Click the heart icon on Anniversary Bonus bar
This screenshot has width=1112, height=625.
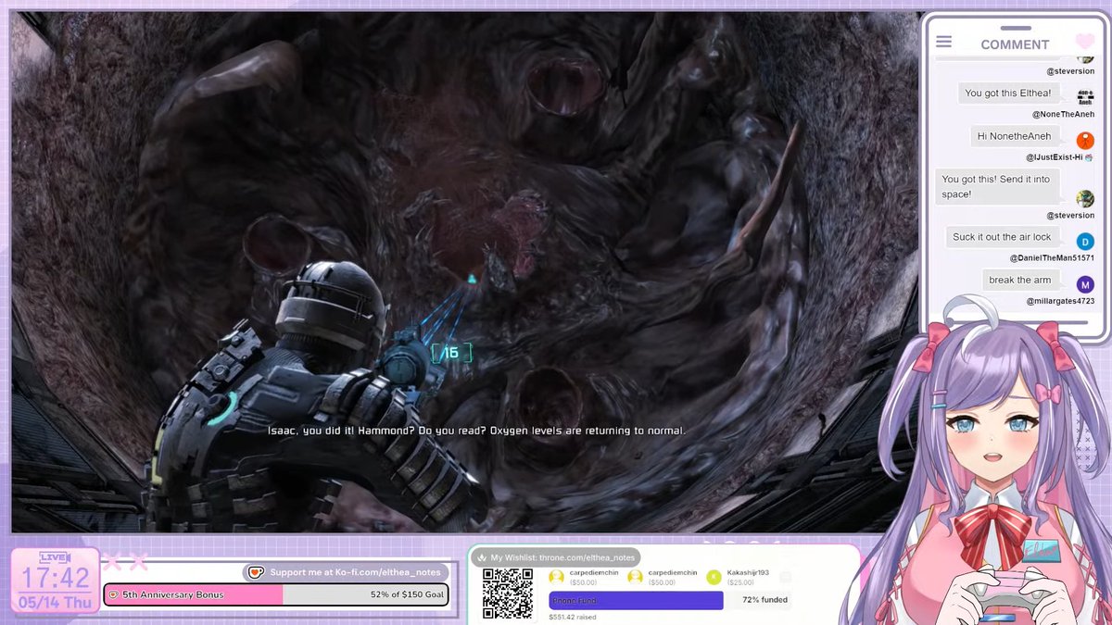[x=114, y=594]
